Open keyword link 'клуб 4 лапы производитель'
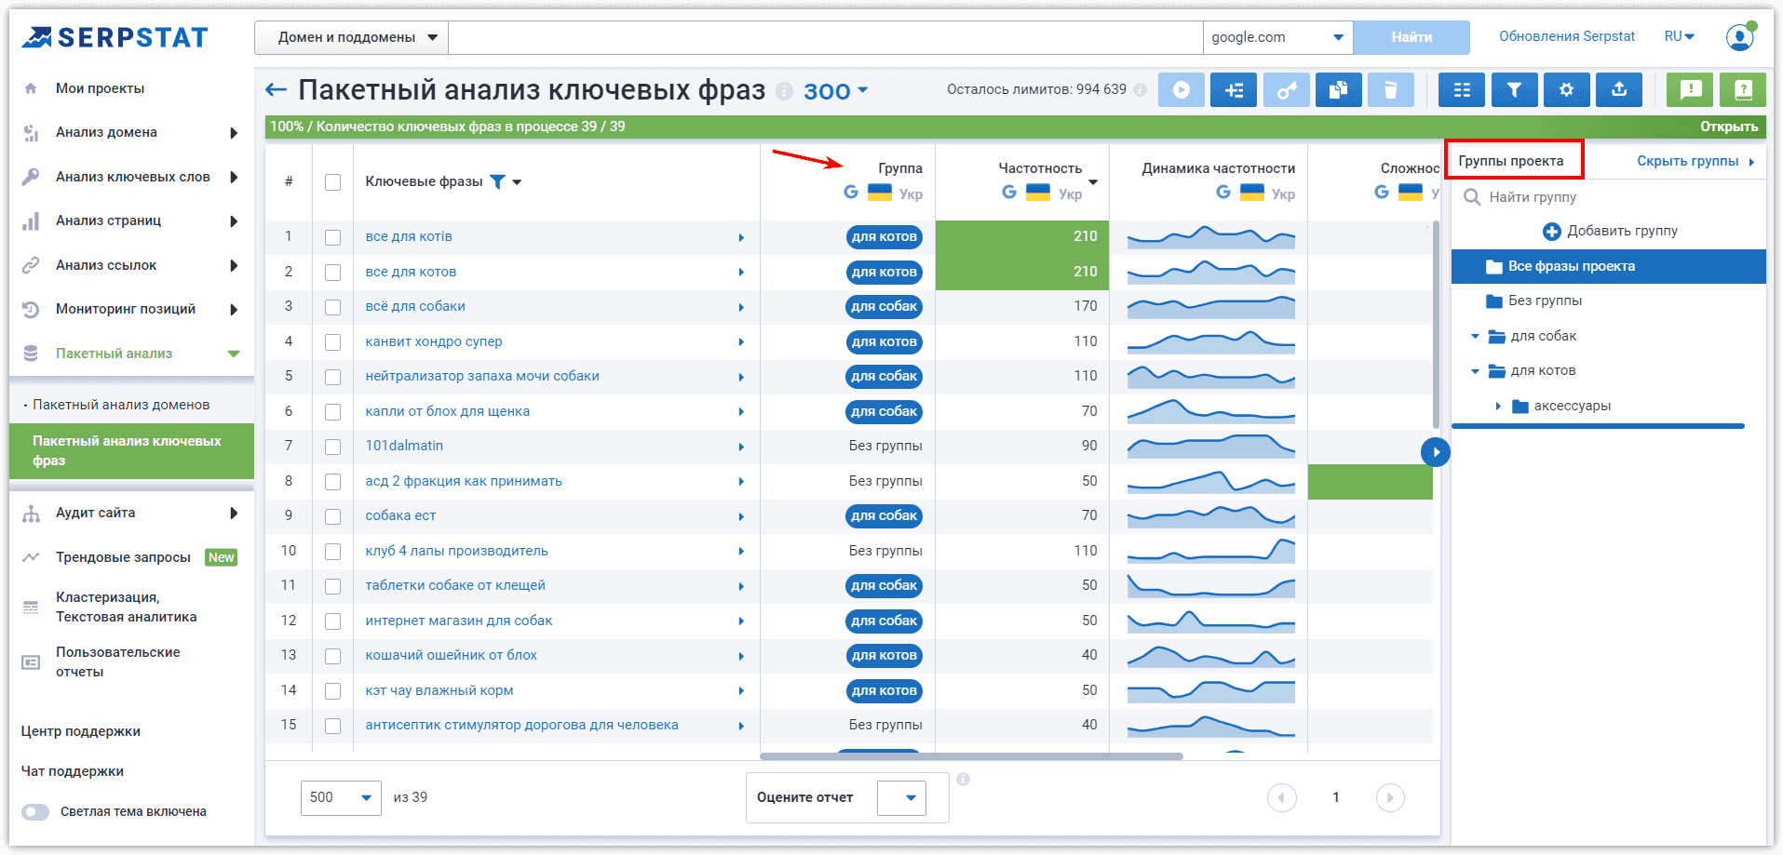Screen dimensions: 1783x855 [x=456, y=551]
